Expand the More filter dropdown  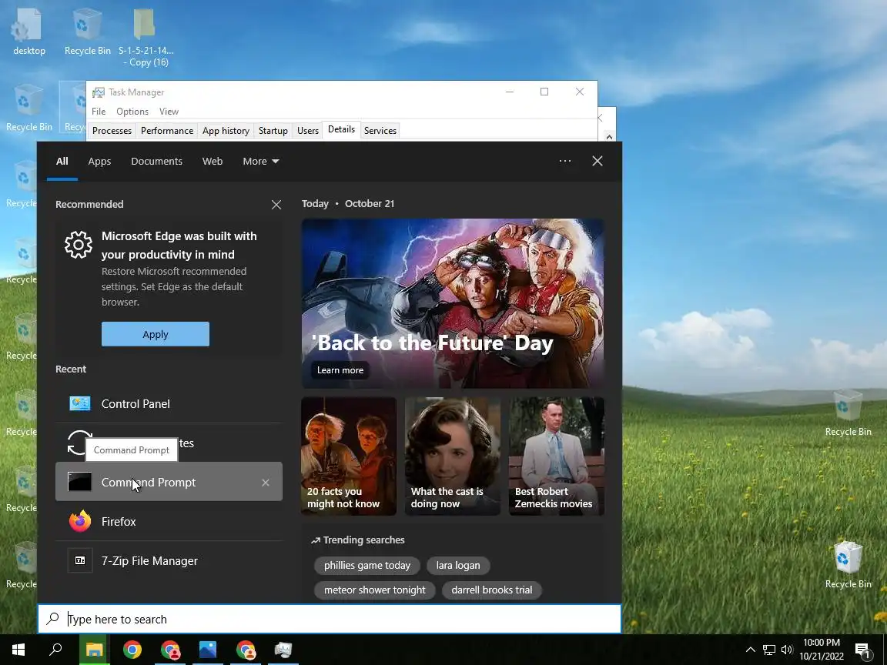point(261,161)
